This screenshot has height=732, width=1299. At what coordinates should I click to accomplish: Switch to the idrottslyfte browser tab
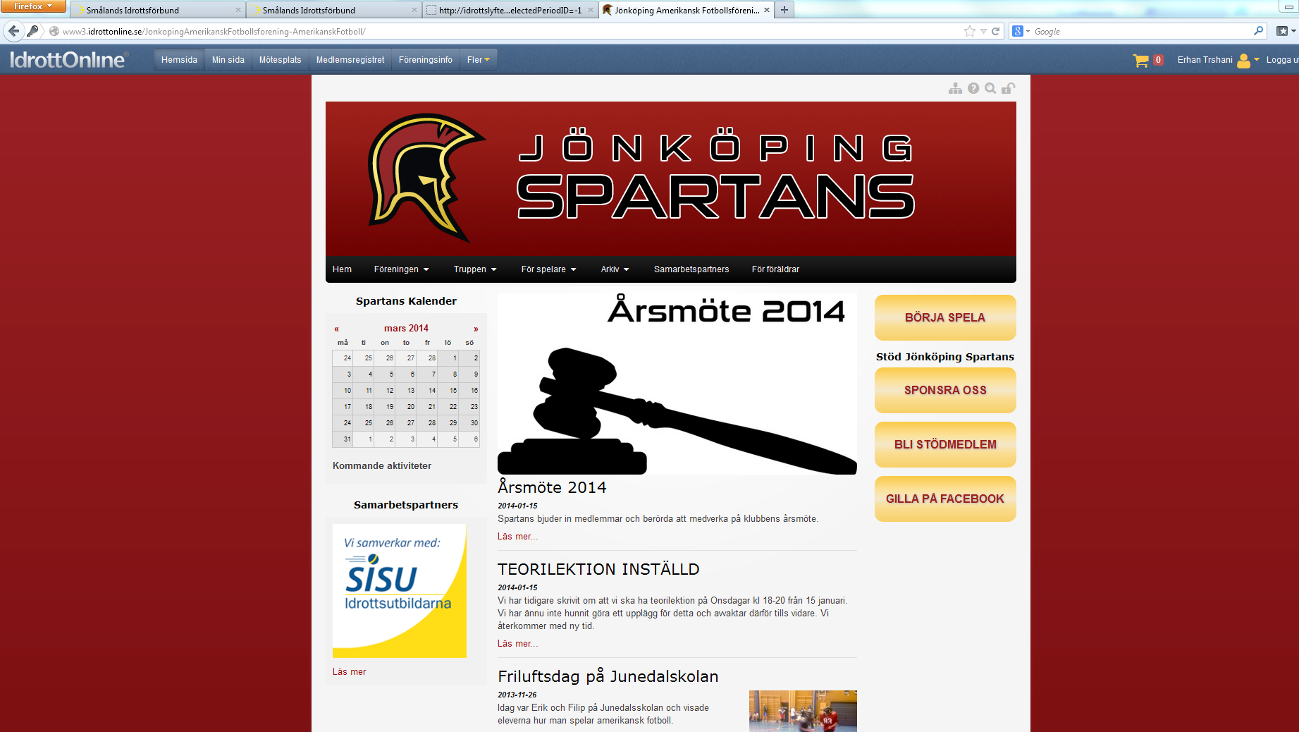pyautogui.click(x=510, y=10)
